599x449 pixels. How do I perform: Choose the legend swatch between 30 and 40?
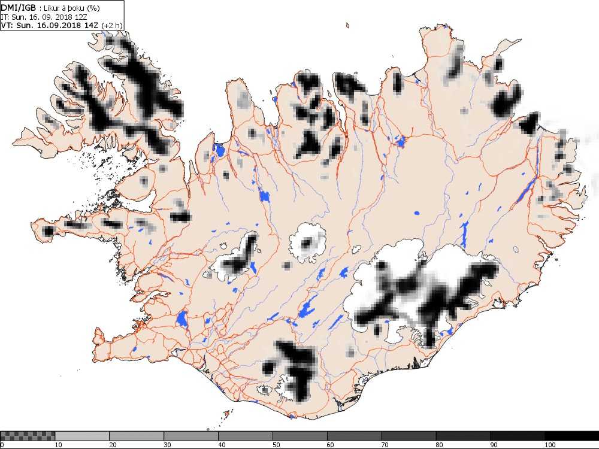[x=191, y=436]
